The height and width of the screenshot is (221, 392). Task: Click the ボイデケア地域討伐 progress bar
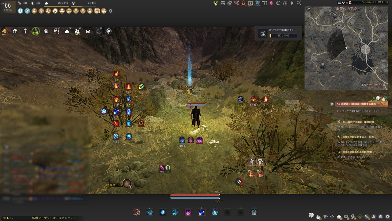283,36
